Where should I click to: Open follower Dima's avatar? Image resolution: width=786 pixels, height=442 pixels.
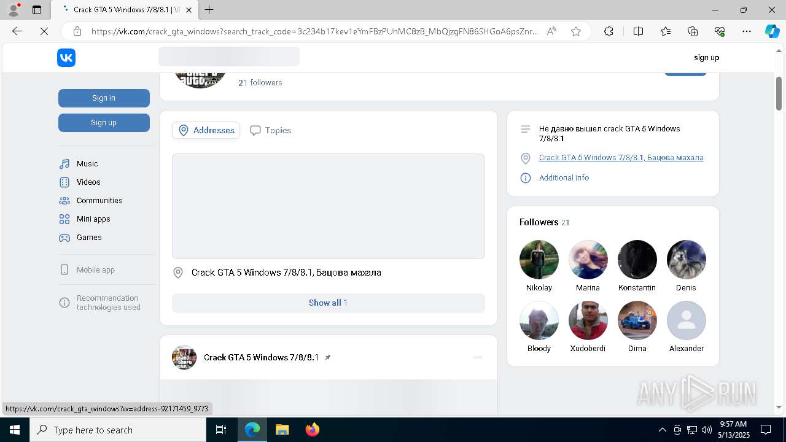click(637, 320)
